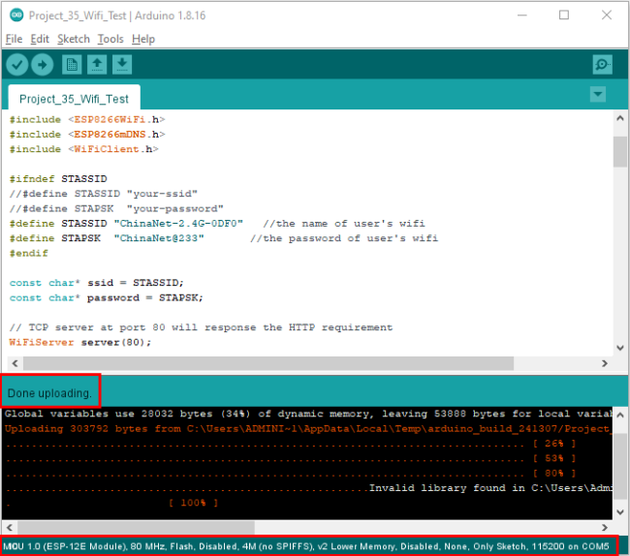
Task: Save the sketch with Save icon
Action: coord(122,65)
